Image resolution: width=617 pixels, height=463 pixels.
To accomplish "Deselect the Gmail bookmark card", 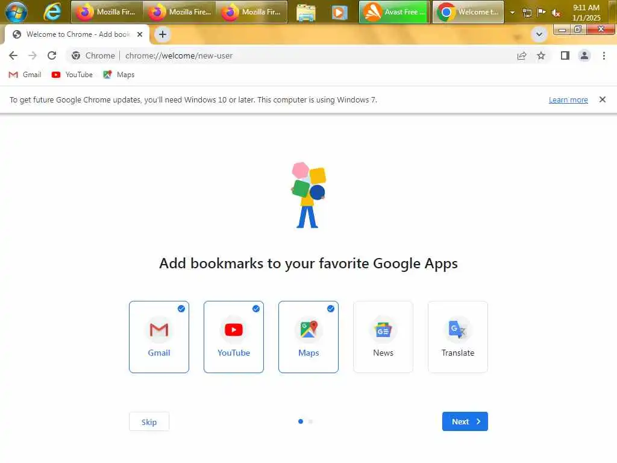I will (x=159, y=337).
